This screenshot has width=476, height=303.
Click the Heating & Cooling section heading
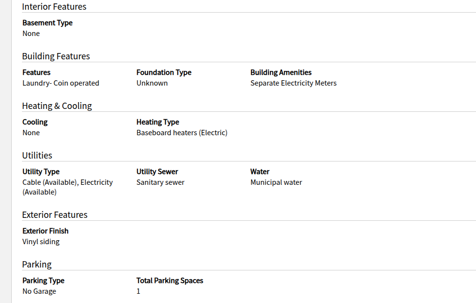tap(57, 106)
